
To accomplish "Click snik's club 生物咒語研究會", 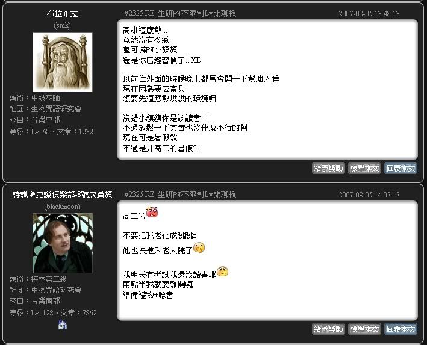I will [56, 109].
